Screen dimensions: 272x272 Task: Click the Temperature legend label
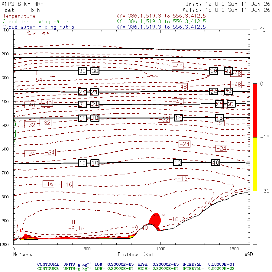(x=19, y=16)
